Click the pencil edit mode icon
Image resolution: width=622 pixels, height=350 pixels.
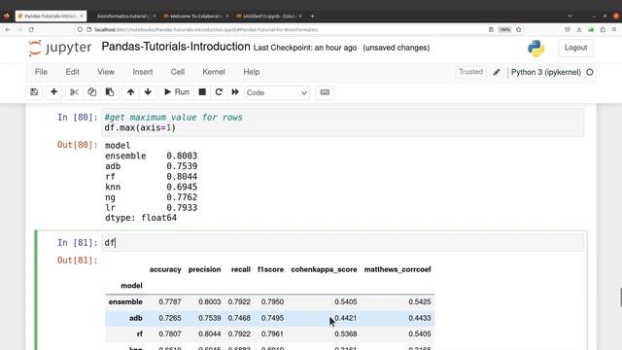point(497,72)
